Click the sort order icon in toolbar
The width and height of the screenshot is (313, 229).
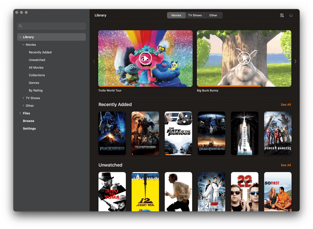point(282,15)
